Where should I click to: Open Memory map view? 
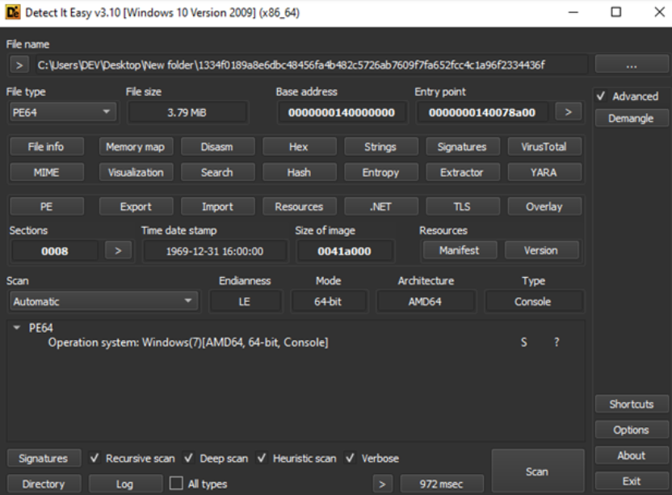click(136, 147)
